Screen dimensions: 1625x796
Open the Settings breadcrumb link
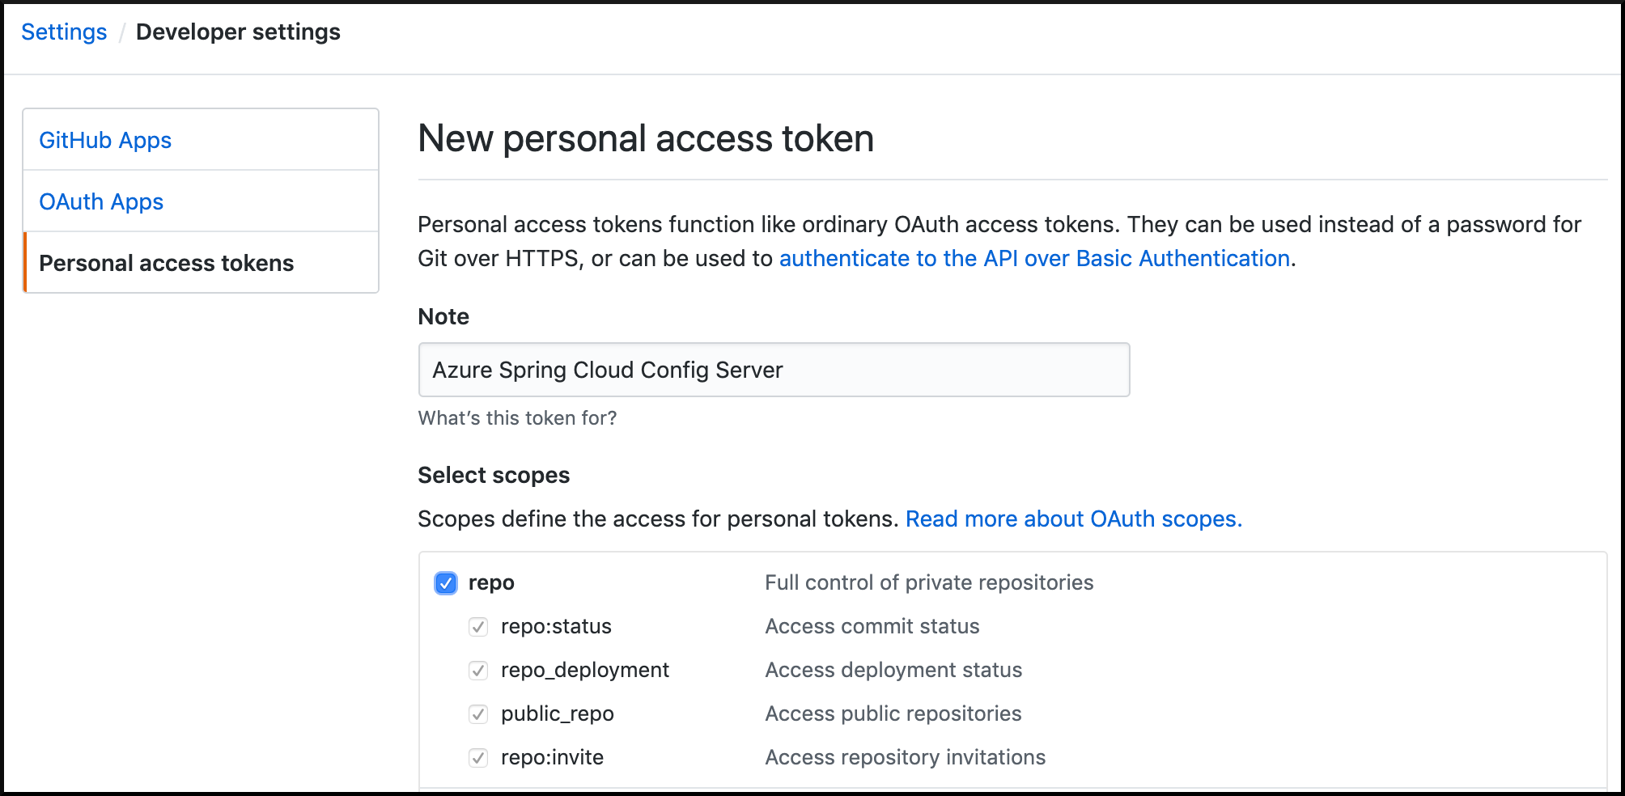(x=63, y=32)
